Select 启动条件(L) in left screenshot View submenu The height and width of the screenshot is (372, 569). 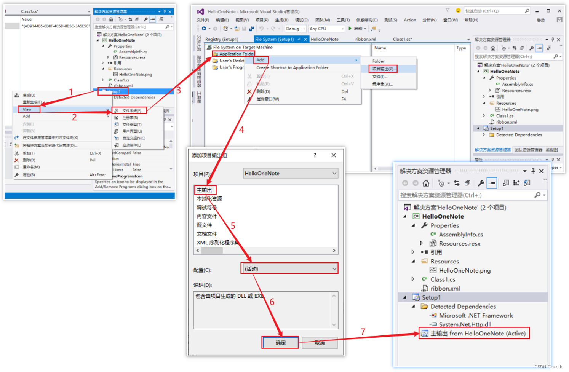132,145
